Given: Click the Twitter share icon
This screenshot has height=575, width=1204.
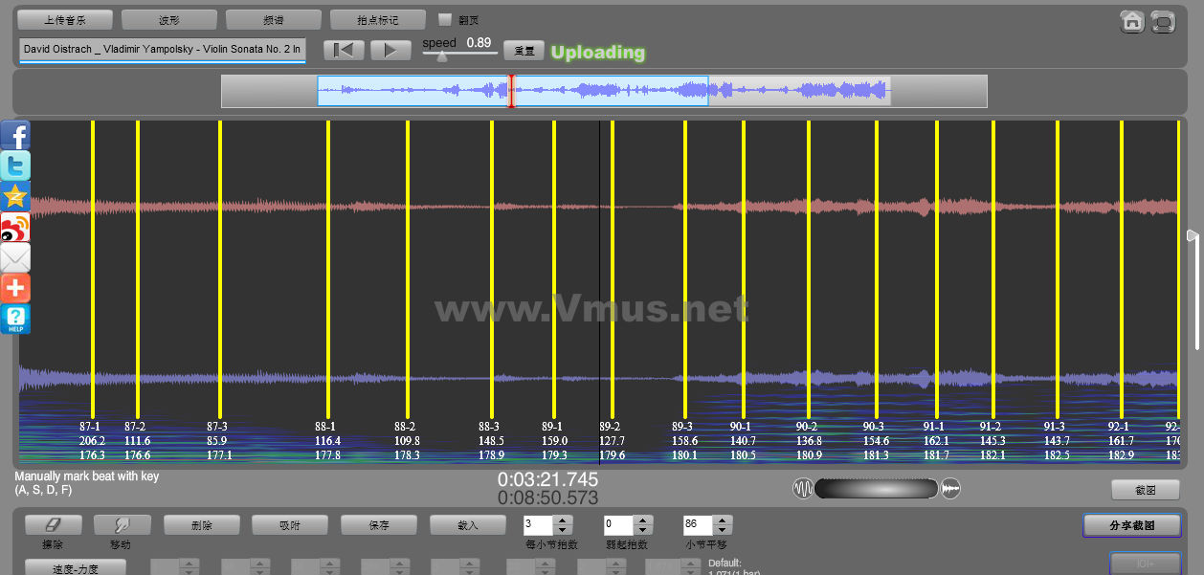Looking at the screenshot, I should click(x=15, y=166).
